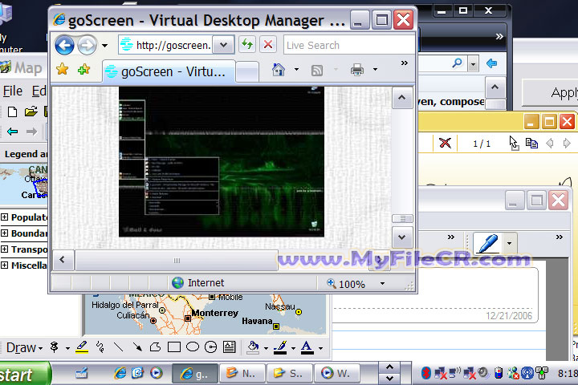The image size is (578, 385).
Task: Click the red X delete icon in note window
Action: (445, 143)
